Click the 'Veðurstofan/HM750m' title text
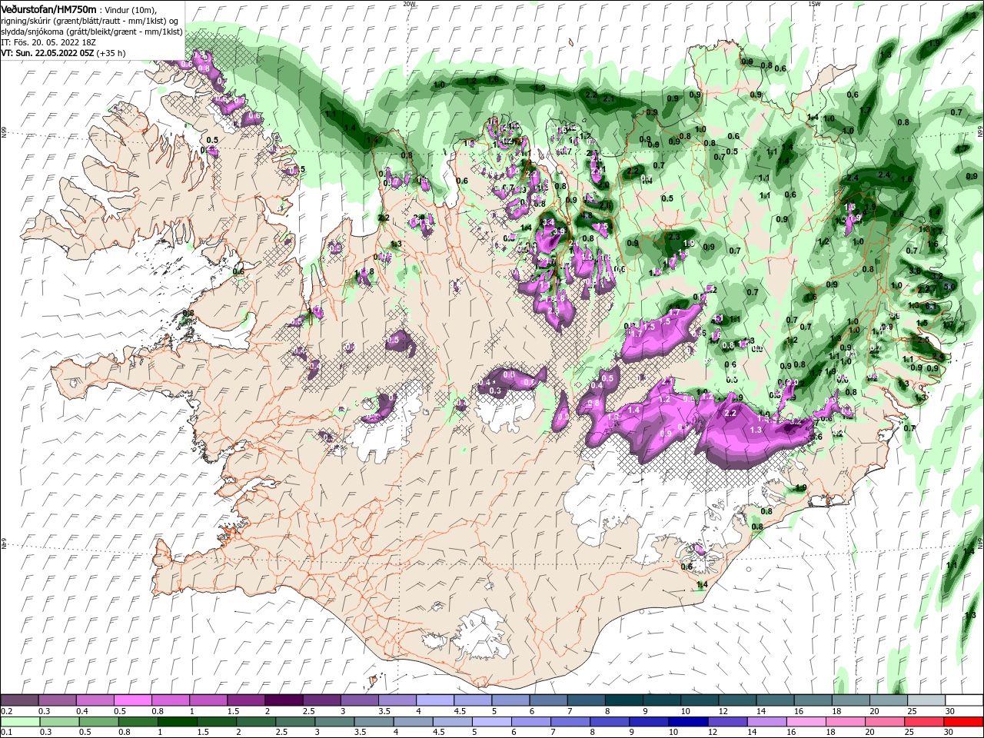984x738 pixels. pyautogui.click(x=48, y=8)
